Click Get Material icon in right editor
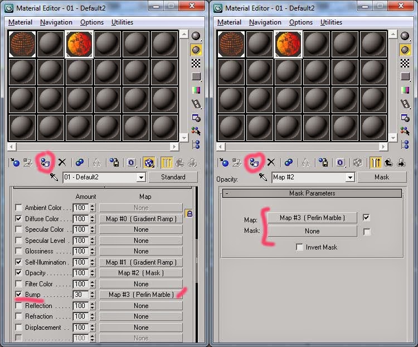Screen dimensions: 418x347 224,162
